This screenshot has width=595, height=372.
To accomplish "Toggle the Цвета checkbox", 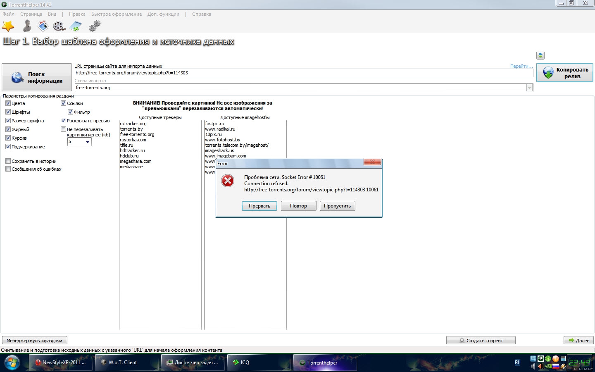I will [8, 103].
